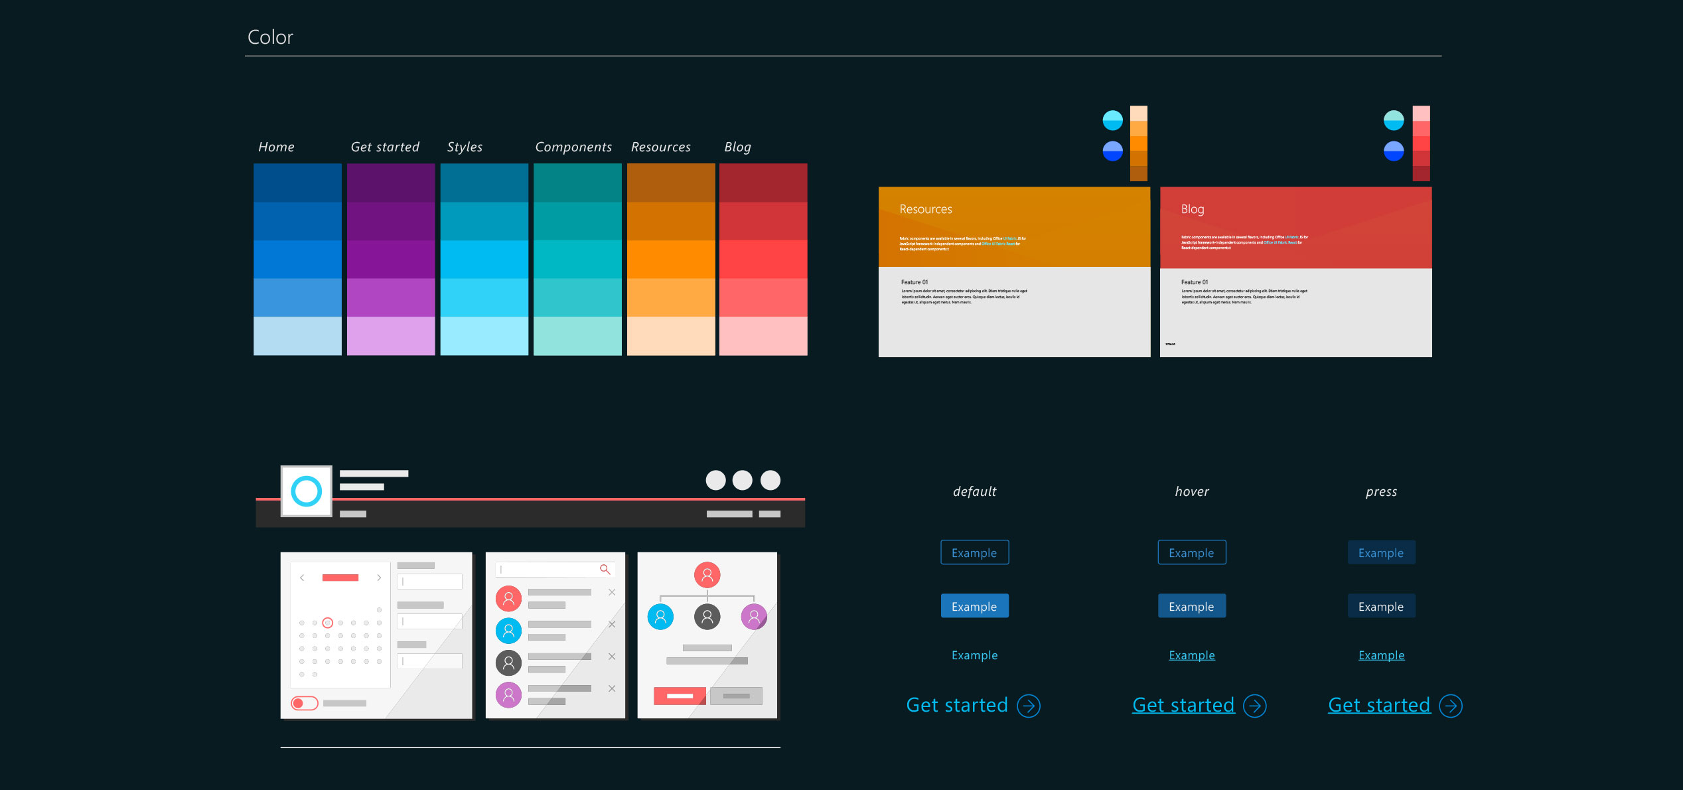Click the default plain Example link
The height and width of the screenshot is (790, 1683).
click(x=974, y=655)
